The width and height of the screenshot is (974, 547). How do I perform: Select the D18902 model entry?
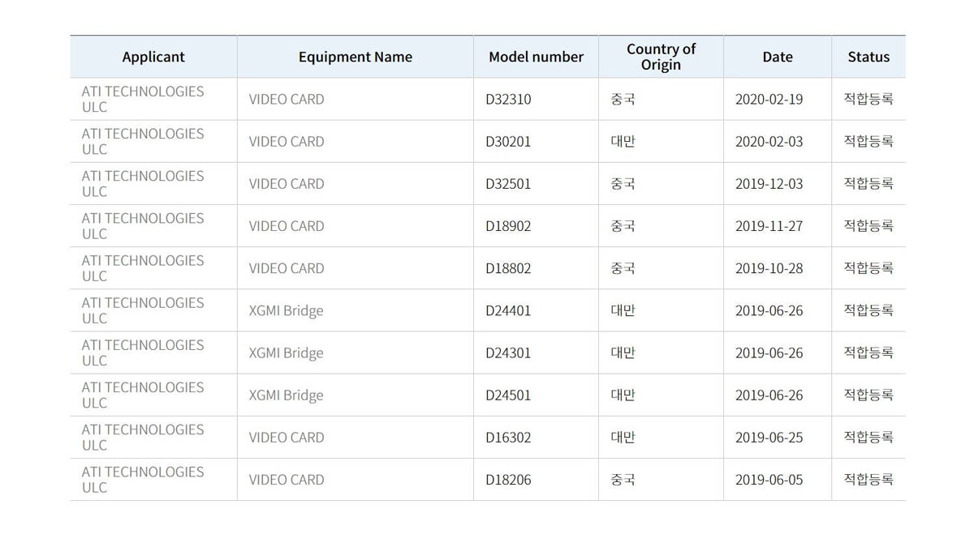click(x=508, y=226)
